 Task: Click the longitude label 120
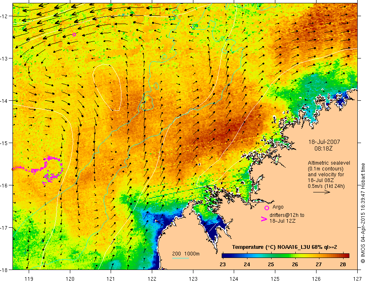click(70, 279)
